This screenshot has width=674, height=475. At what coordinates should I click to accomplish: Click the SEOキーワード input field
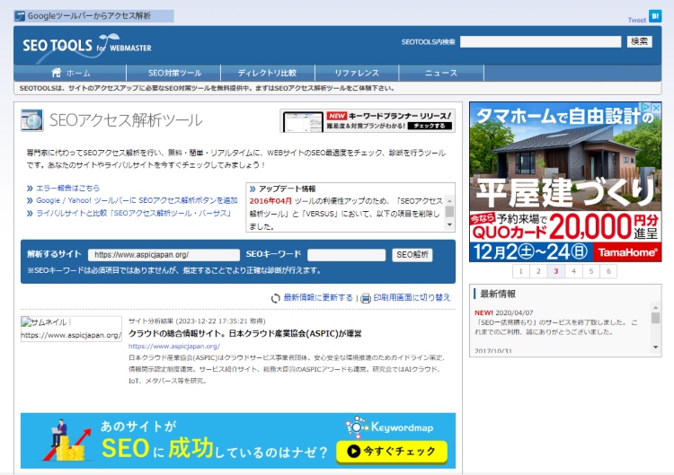[x=347, y=255]
